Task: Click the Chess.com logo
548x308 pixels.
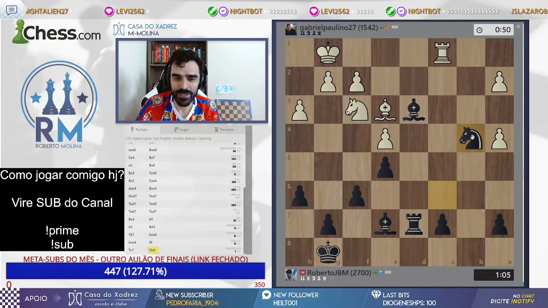Action: point(56,32)
